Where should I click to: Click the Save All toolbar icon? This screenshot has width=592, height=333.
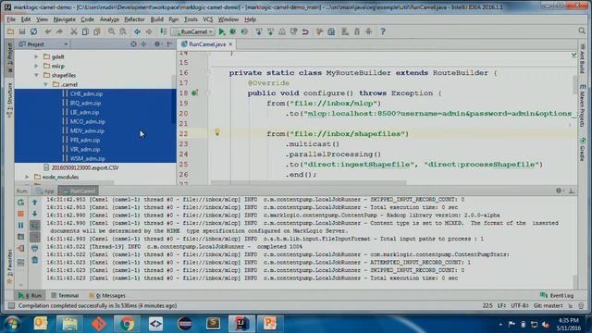22,31
